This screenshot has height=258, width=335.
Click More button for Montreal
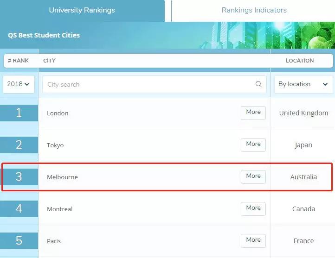point(253,209)
